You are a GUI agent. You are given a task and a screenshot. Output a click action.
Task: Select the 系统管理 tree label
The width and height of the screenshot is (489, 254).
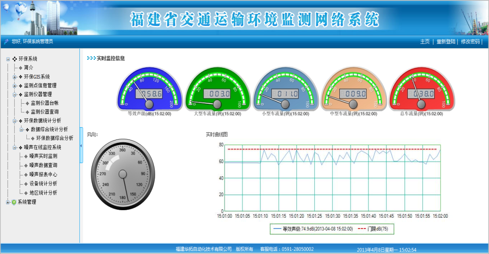[x=27, y=202]
